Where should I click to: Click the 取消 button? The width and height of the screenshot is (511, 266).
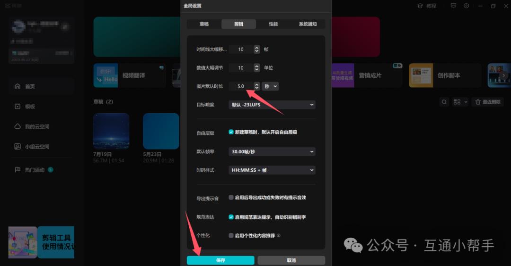[x=291, y=260]
